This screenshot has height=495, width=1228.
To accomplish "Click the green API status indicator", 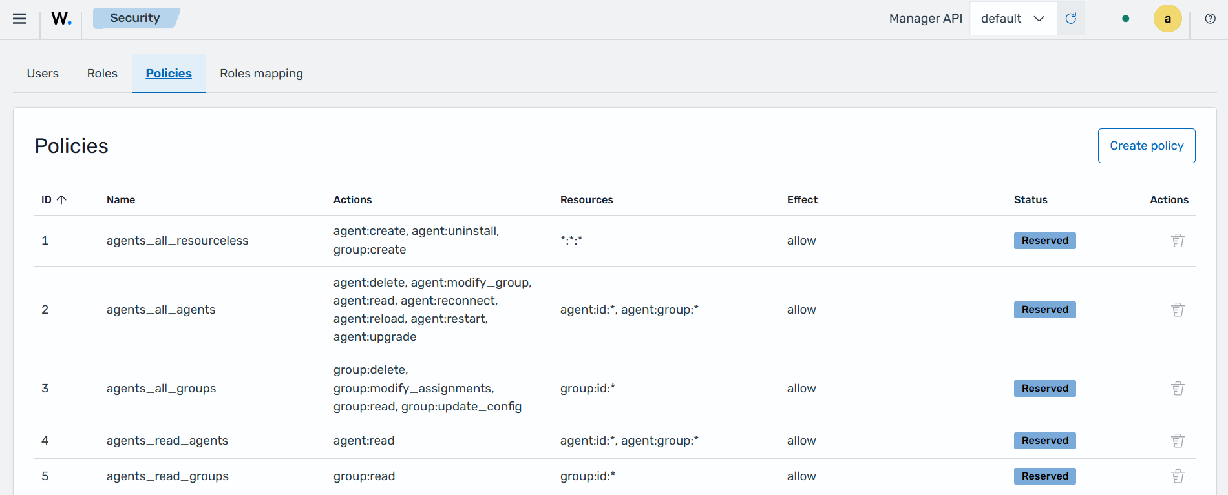I will [1126, 19].
